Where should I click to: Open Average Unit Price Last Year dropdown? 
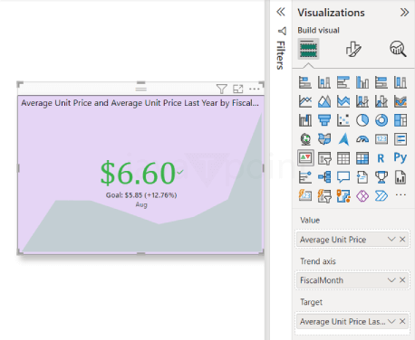click(x=391, y=321)
